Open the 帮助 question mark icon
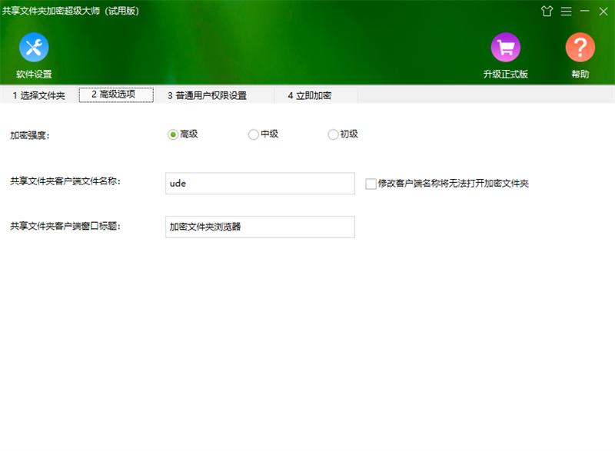The width and height of the screenshot is (615, 451). (580, 48)
